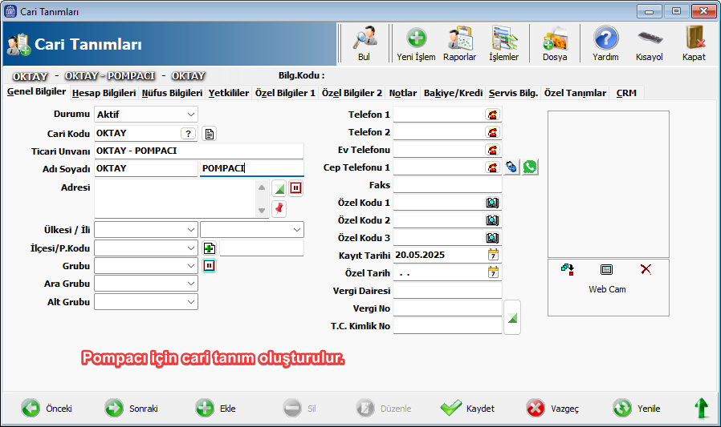Click the postal code field beside İlçesi
This screenshot has width=721, height=427.
[262, 248]
